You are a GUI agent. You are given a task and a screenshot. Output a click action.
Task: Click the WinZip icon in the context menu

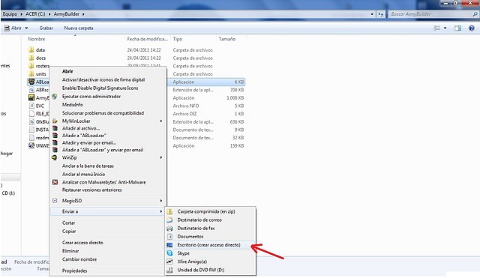coord(55,157)
